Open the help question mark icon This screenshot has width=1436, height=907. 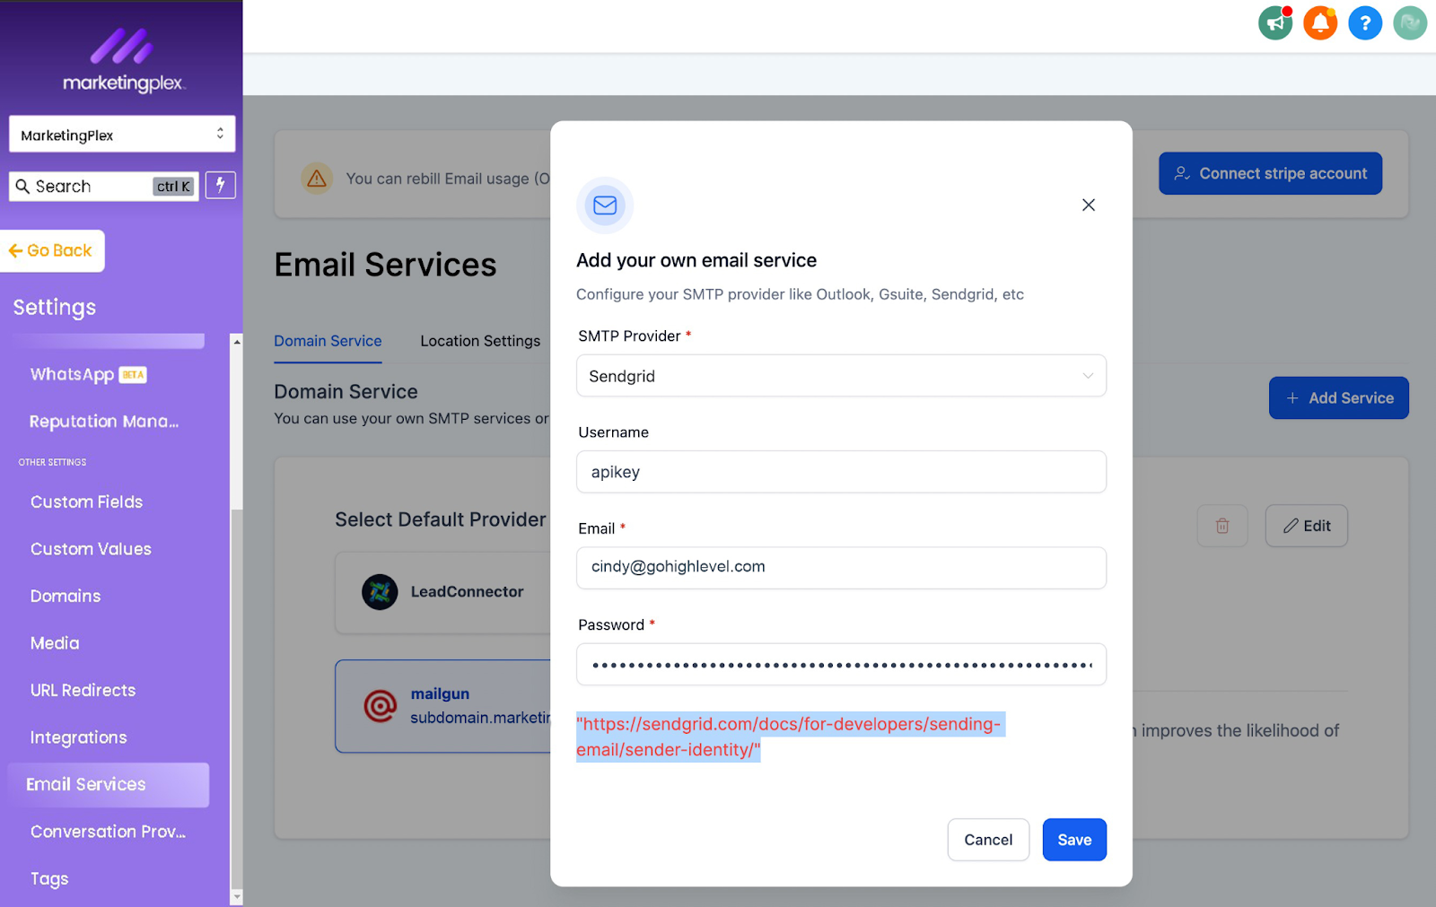point(1365,23)
